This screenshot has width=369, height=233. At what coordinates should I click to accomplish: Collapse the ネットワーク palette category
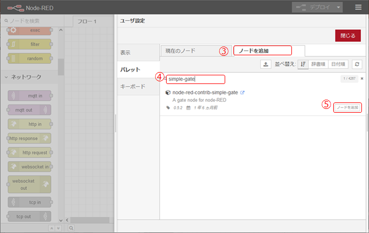7,77
